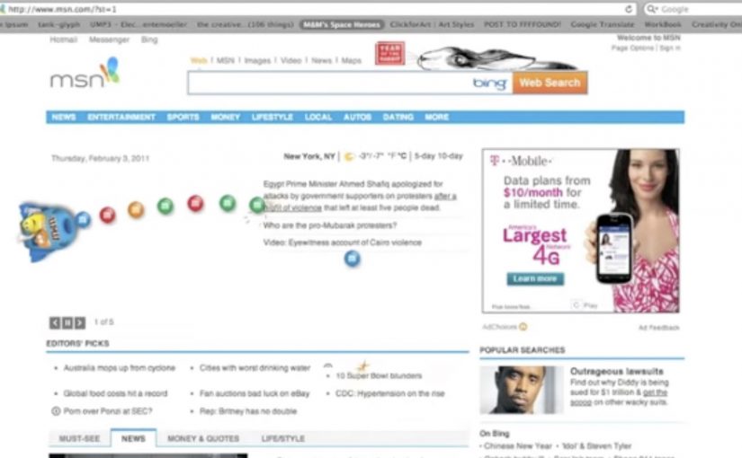This screenshot has width=742, height=458.
Task: Open the MORE navigation menu
Action: (x=437, y=118)
